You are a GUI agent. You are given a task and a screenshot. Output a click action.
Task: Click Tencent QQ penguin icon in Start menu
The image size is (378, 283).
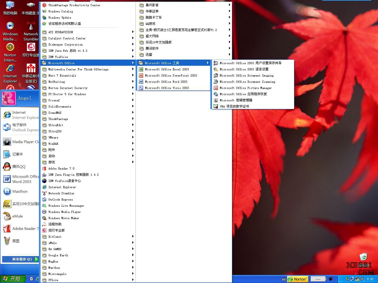[x=7, y=167]
